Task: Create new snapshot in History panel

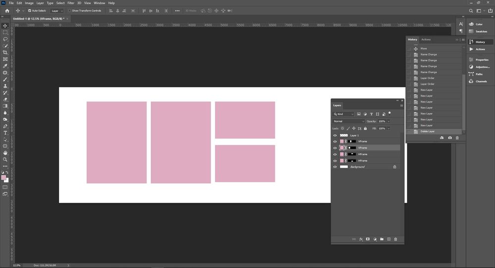Action: pos(450,138)
